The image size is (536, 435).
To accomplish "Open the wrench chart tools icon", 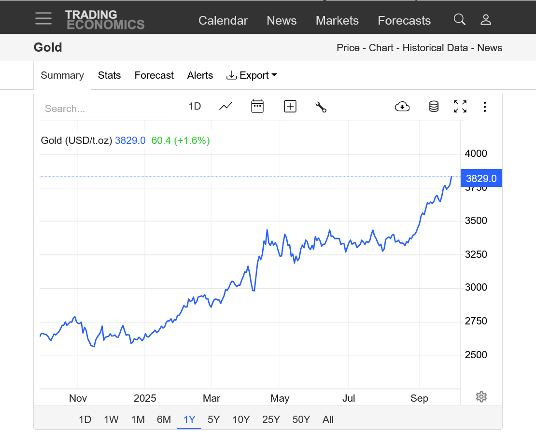I will [321, 107].
